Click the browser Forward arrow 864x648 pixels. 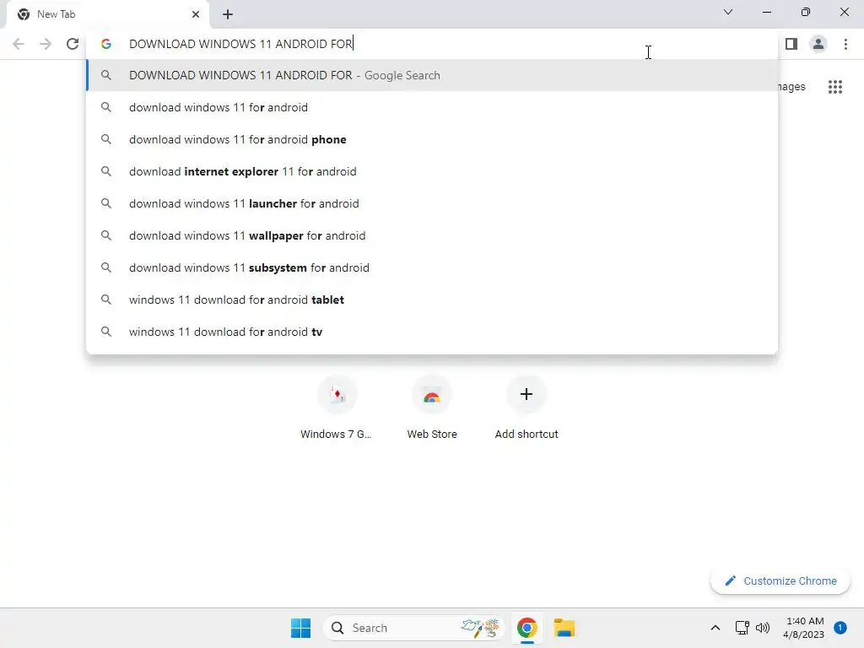[x=46, y=44]
